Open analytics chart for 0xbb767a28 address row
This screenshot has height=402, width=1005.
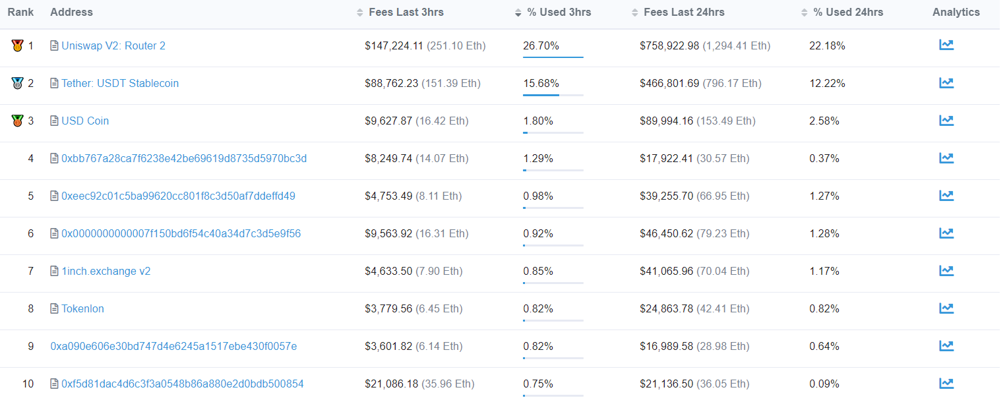(946, 158)
